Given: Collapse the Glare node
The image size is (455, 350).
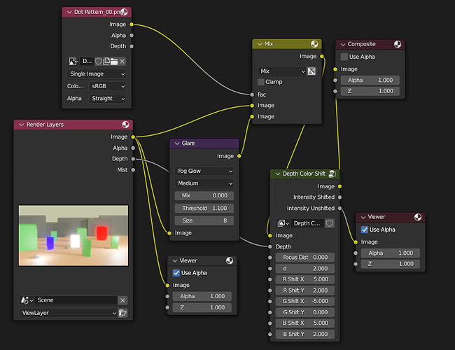Looking at the screenshot, I should coord(177,143).
